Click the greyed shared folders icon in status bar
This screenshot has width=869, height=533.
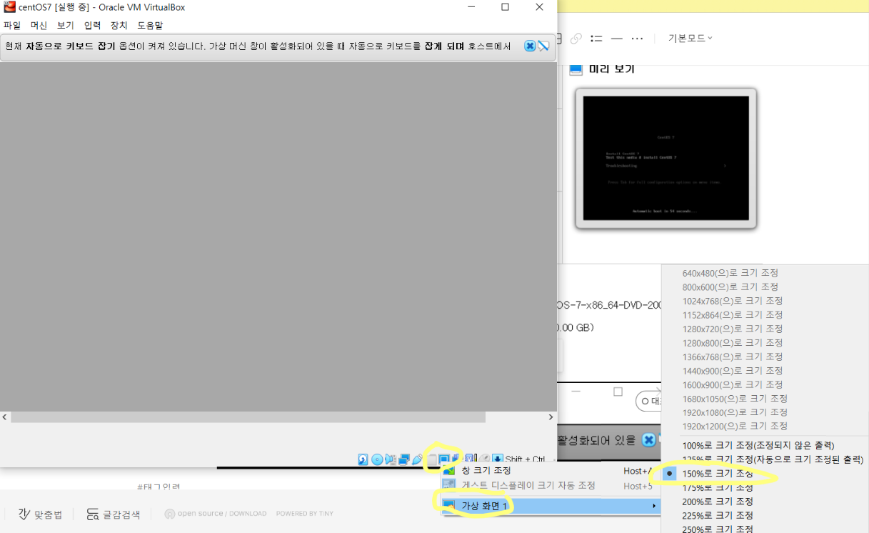point(432,459)
